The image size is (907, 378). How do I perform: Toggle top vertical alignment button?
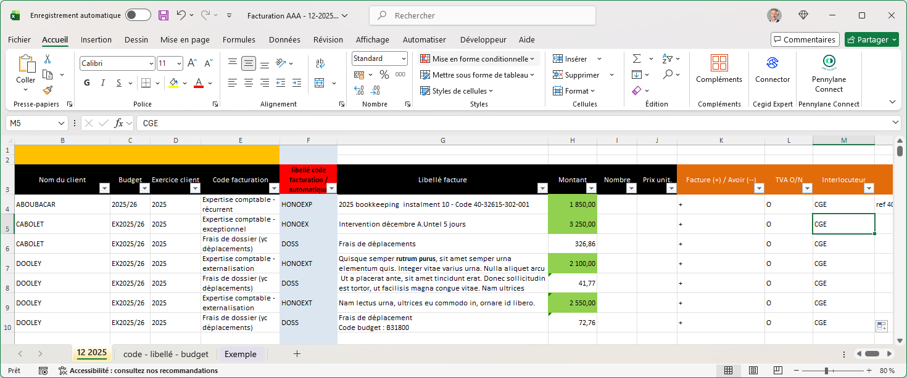pos(233,63)
